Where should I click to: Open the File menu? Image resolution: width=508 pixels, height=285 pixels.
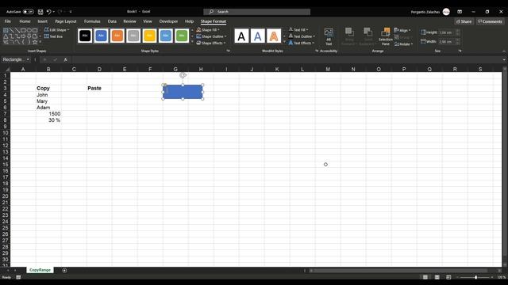pyautogui.click(x=8, y=21)
